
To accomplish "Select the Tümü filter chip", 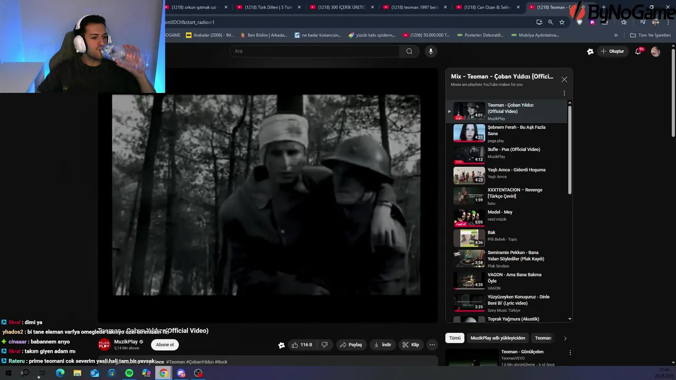I will pos(455,338).
